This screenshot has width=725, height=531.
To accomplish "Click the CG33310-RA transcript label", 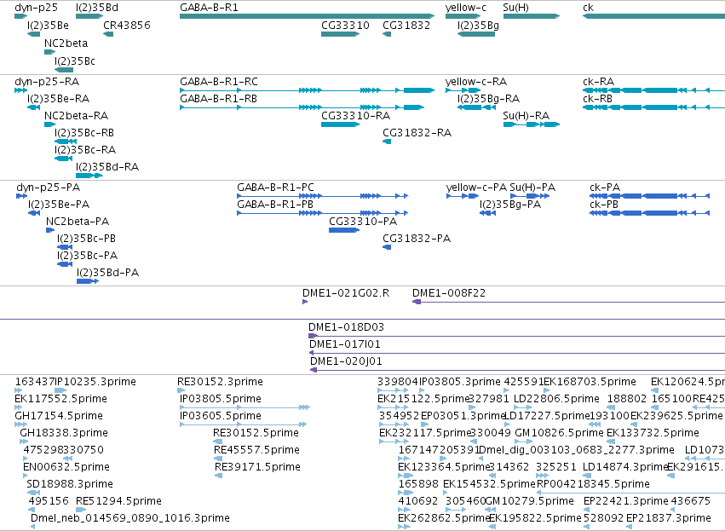I will pyautogui.click(x=355, y=116).
